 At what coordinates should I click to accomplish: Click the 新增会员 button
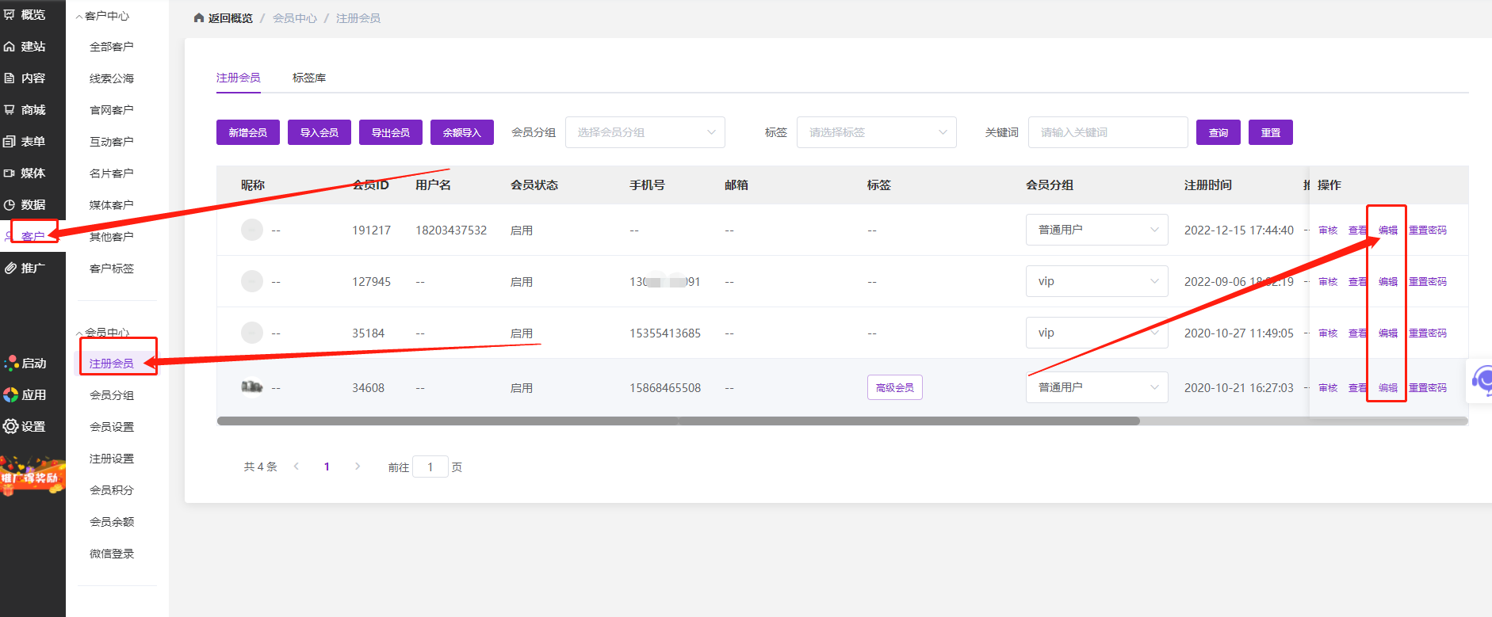247,132
